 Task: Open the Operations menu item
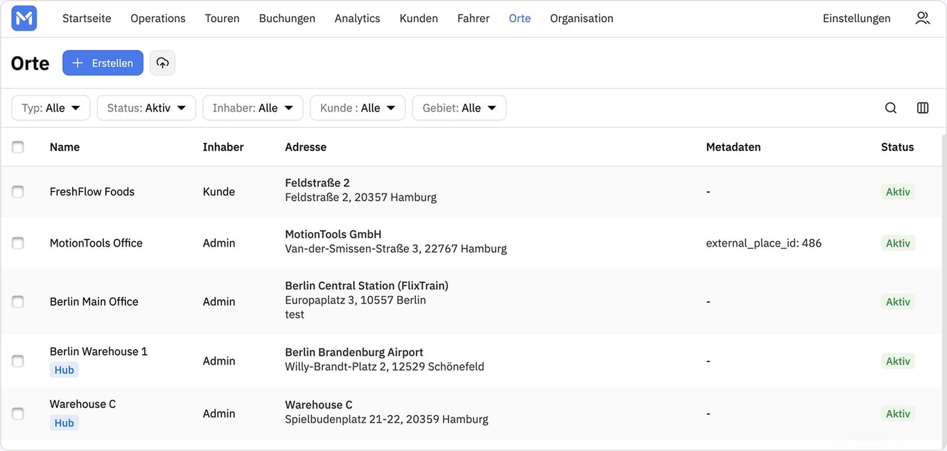pyautogui.click(x=158, y=19)
